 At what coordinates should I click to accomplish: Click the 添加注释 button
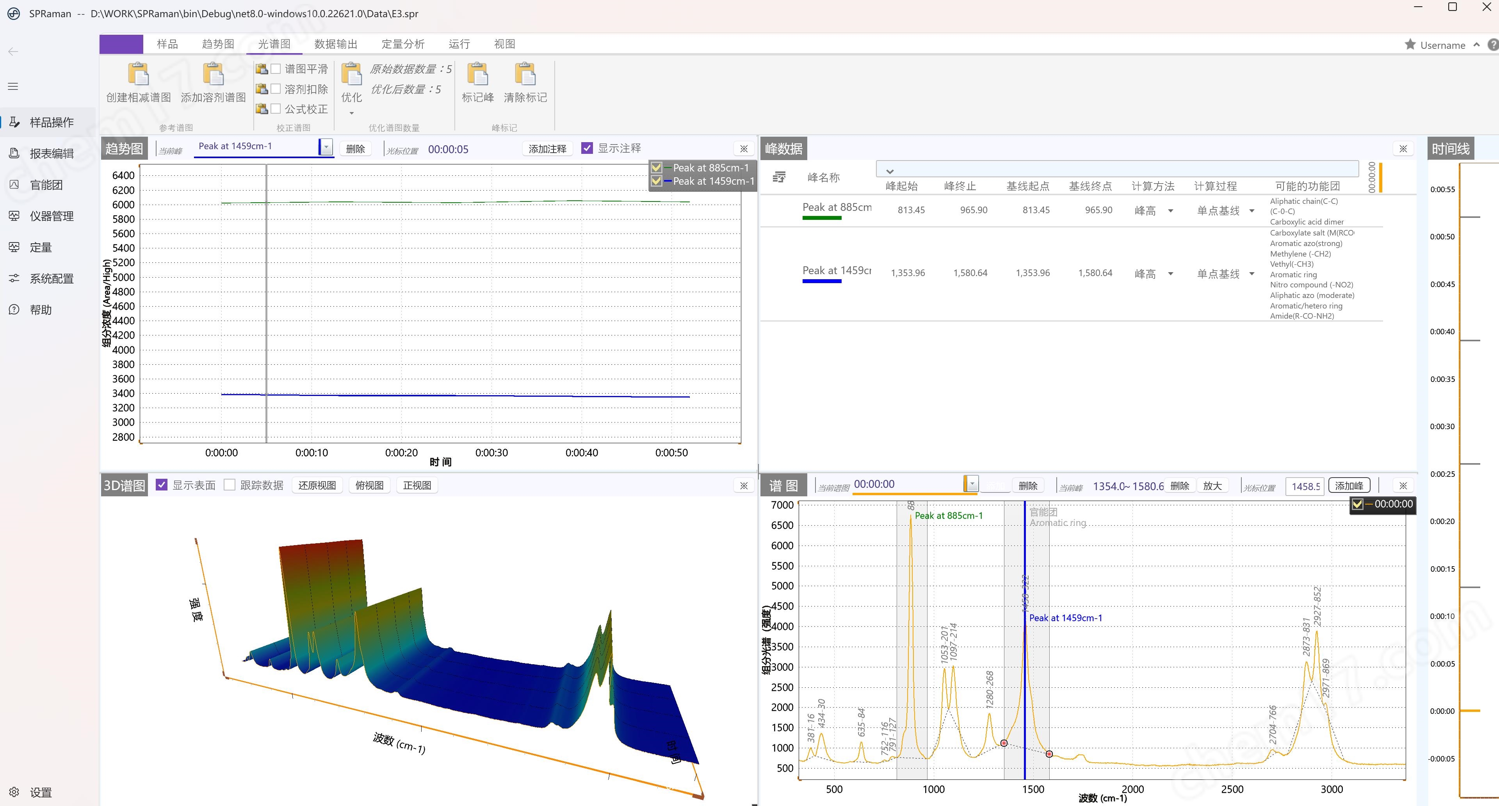click(x=548, y=149)
